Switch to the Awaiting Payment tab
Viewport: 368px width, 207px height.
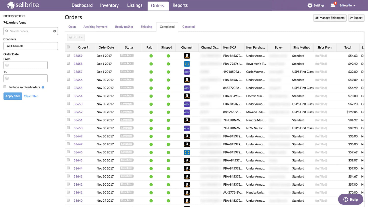tap(95, 26)
